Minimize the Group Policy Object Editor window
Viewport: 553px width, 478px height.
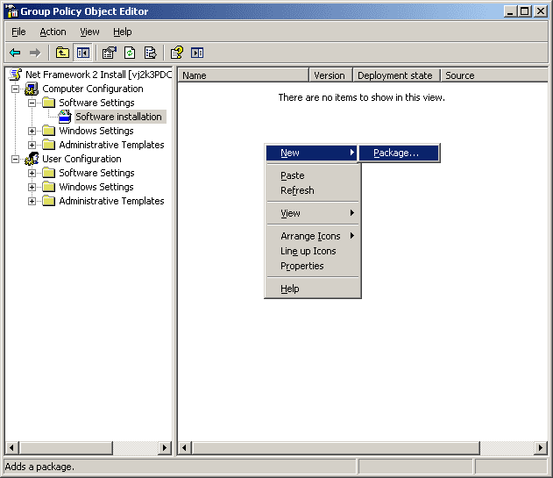tap(510, 11)
